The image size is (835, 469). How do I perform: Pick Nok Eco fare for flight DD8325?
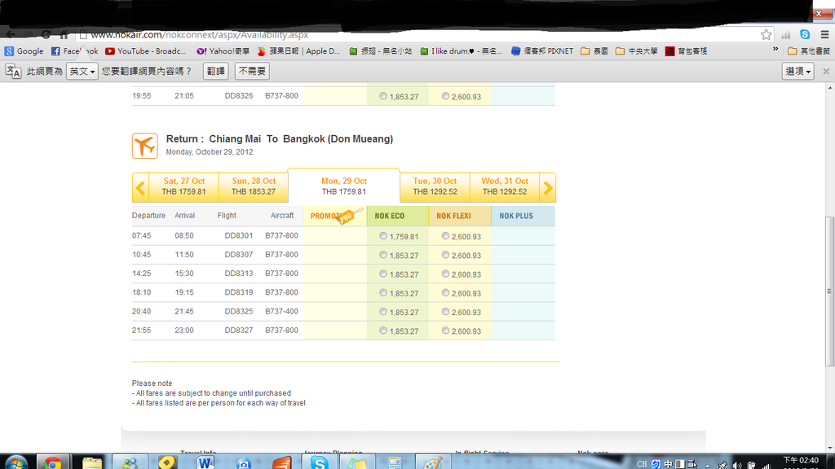click(383, 312)
